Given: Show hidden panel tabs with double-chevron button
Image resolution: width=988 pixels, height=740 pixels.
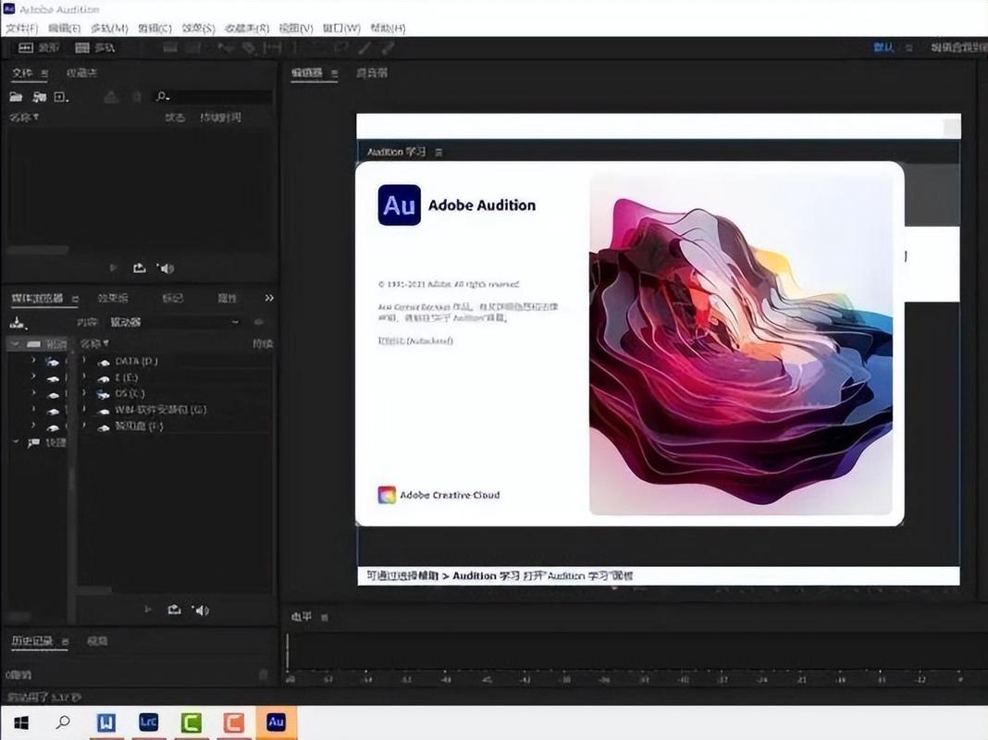Looking at the screenshot, I should [269, 298].
